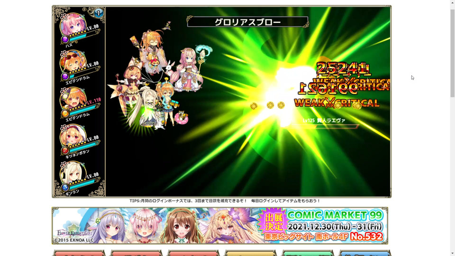
Task: Click the ギンラン character portrait
Action: [73, 173]
